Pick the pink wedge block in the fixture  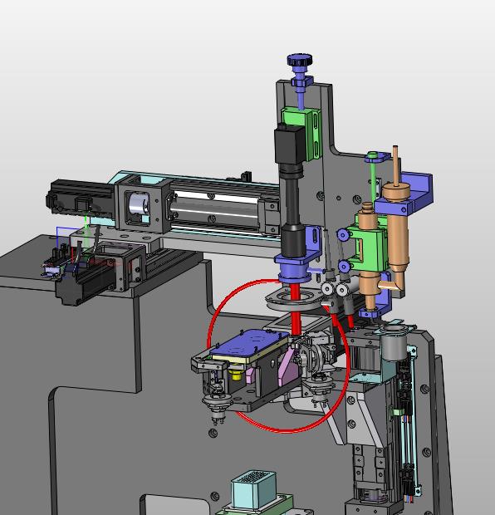288,369
